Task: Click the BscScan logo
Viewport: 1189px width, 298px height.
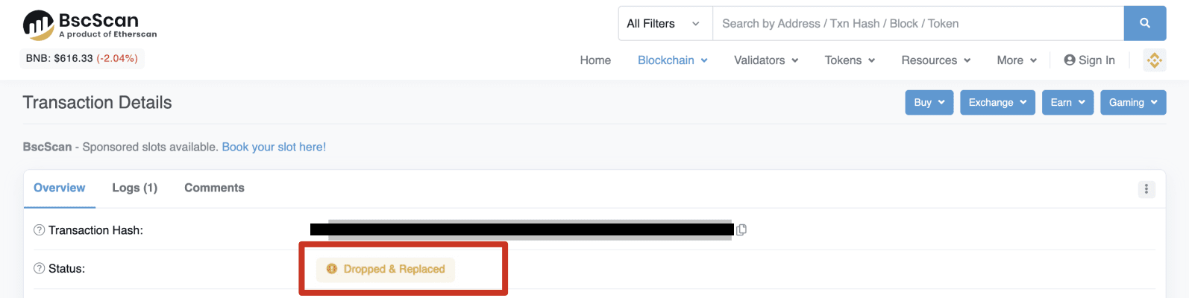Action: [x=90, y=25]
